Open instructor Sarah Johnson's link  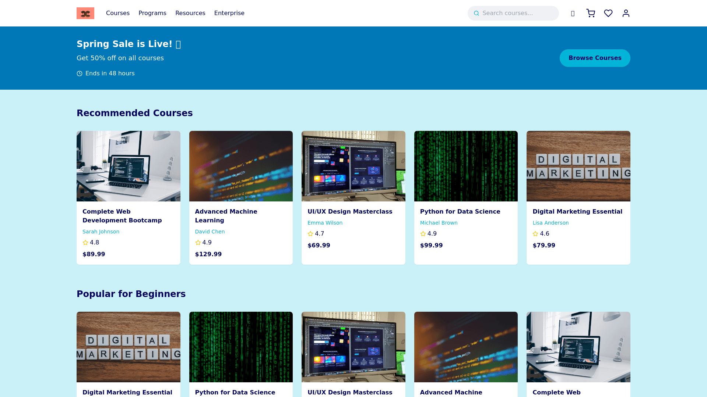(x=101, y=232)
